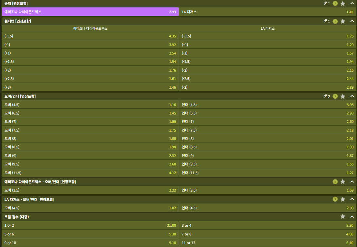Click the link icon in 승패 [연장포함] header
This screenshot has width=357, height=247.
(325, 3)
